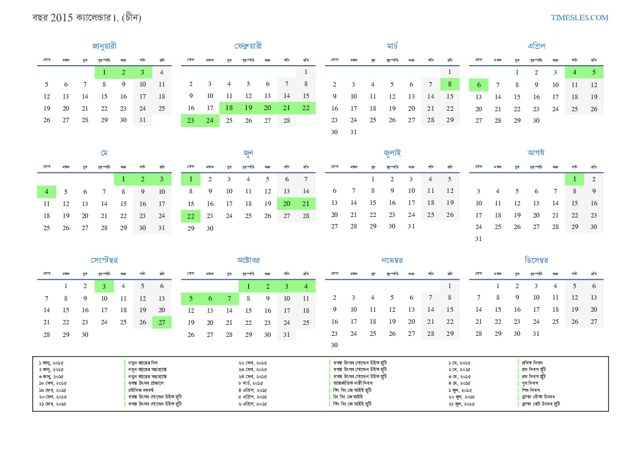641x453 pixels.
Task: Click highlighted 8 in মার্চ
Action: click(450, 84)
